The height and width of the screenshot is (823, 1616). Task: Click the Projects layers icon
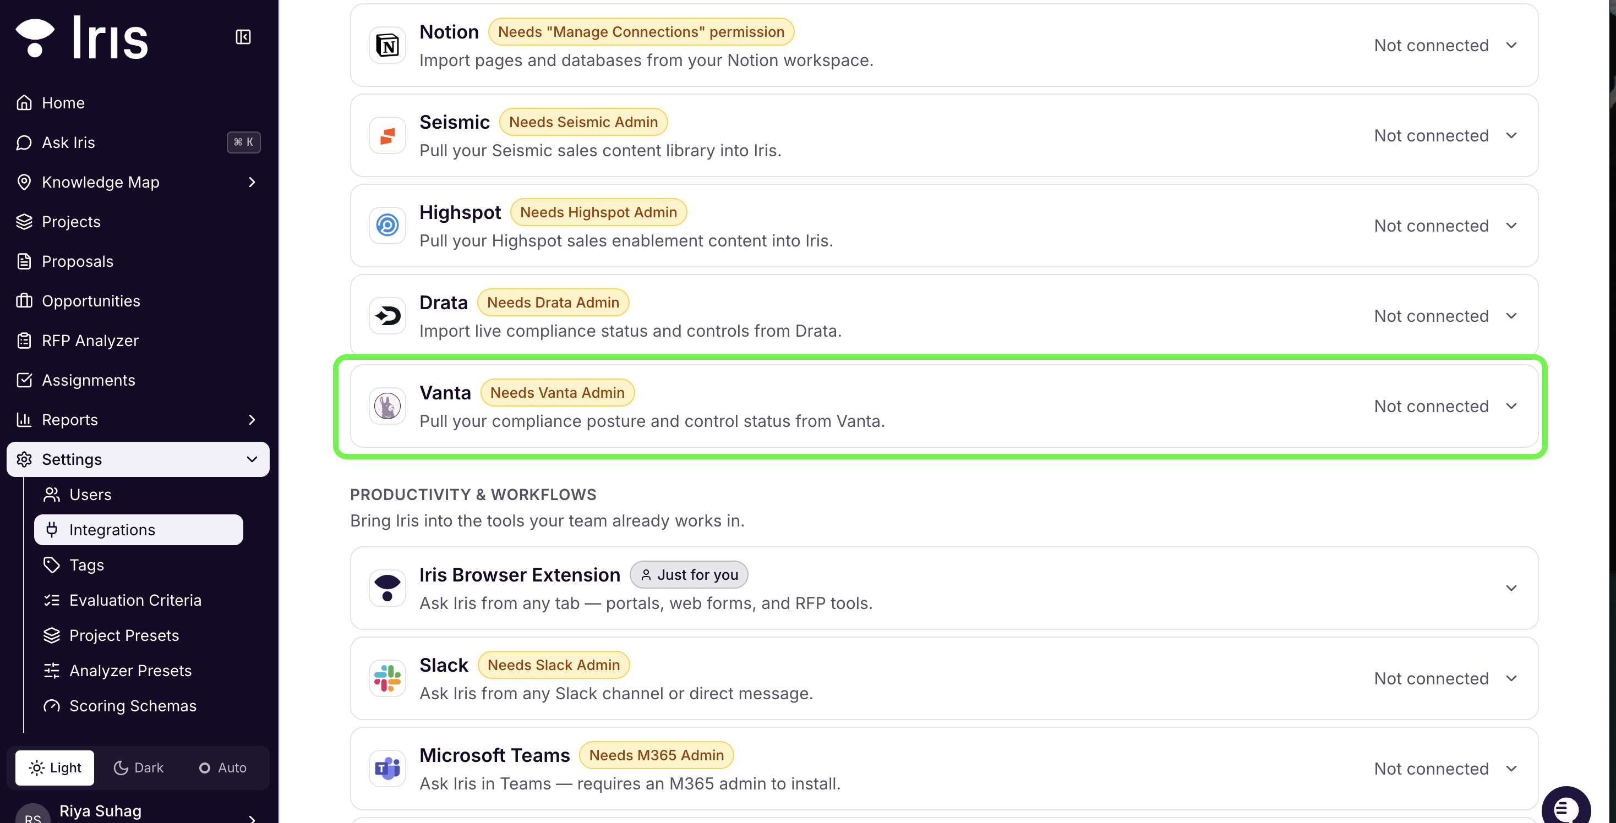click(x=24, y=222)
